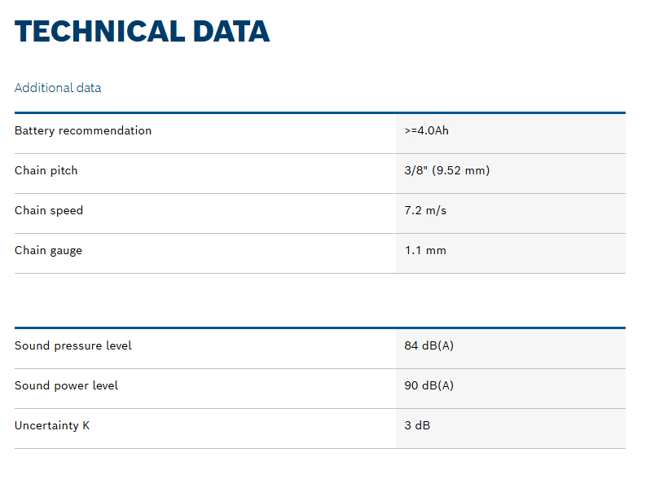Click the Chain gauge row label
The width and height of the screenshot is (646, 488).
(x=48, y=250)
